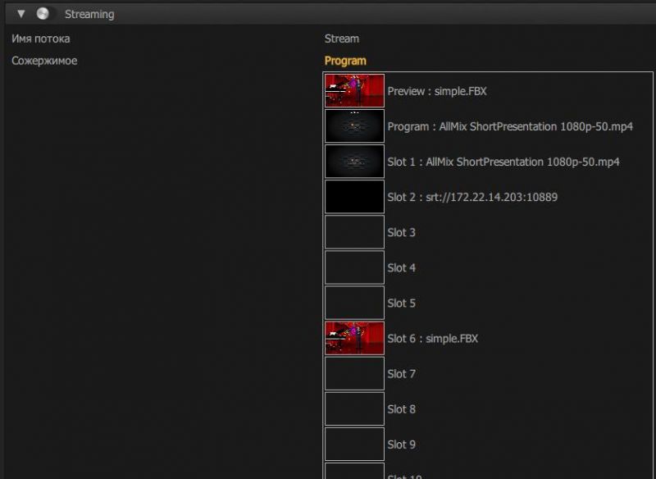Choose 'Slot 1 : AllMix ShortPresentation 1080p-50.mp4'
This screenshot has height=479, width=656.
(503, 162)
